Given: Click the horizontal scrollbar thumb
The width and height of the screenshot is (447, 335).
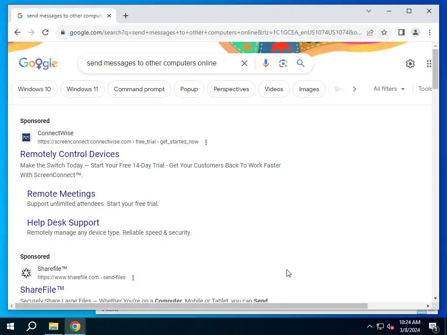Looking at the screenshot, I should [191, 306].
